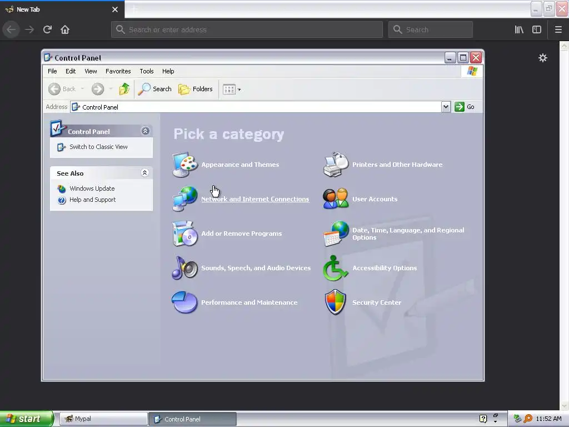Click the Control Panel taskbar button
The image size is (569, 427).
point(192,419)
